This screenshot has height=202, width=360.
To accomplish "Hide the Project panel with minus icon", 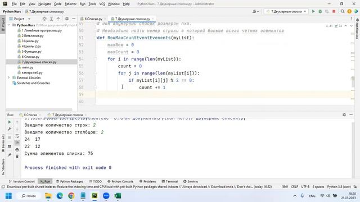I will pyautogui.click(x=74, y=19).
